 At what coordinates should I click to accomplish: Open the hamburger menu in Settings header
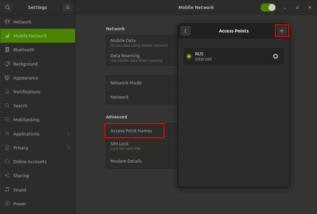tap(67, 7)
